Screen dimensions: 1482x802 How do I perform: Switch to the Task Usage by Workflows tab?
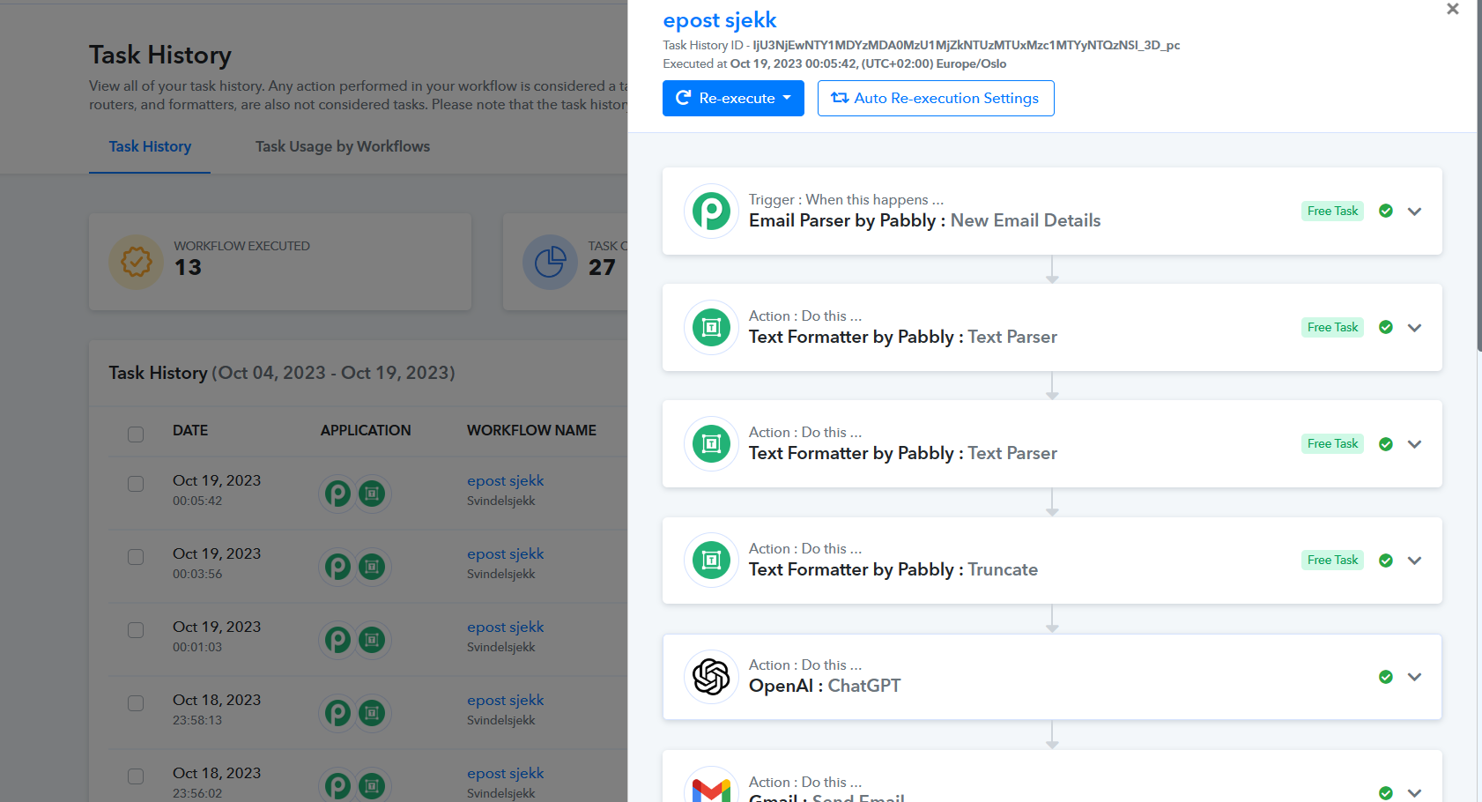coord(343,146)
